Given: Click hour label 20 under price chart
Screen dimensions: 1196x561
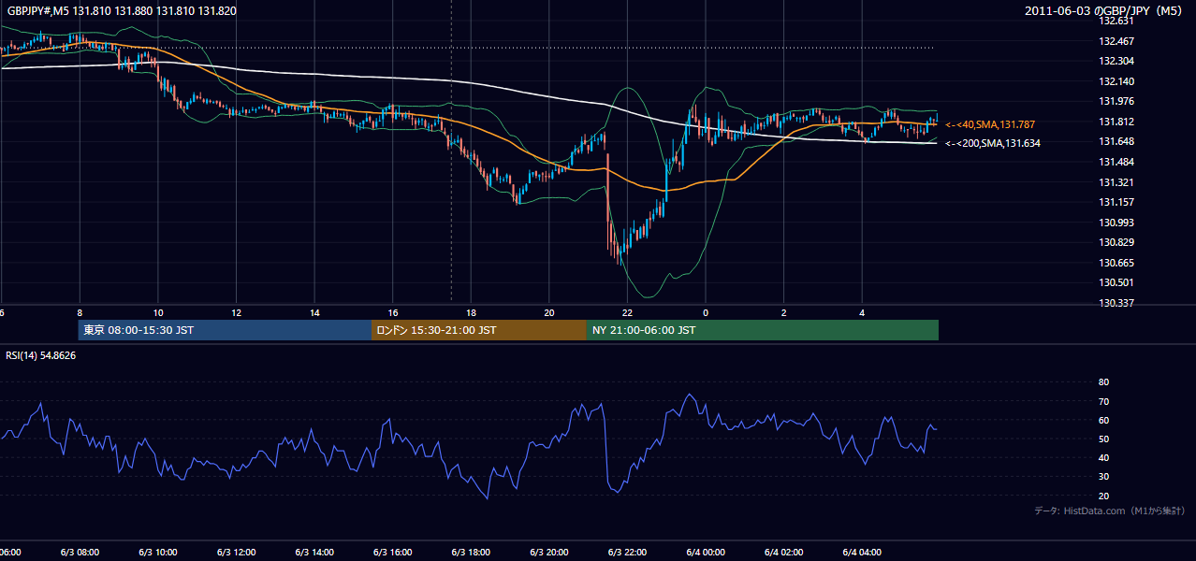Looking at the screenshot, I should [x=549, y=313].
